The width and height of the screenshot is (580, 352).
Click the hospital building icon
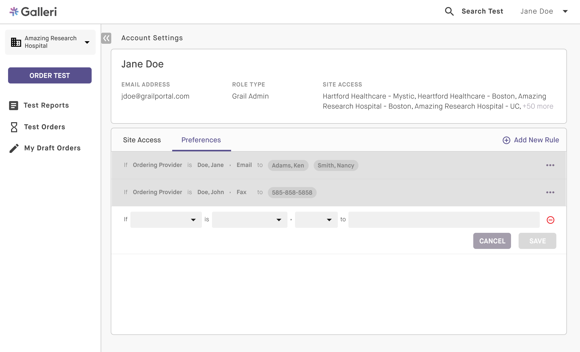tap(16, 42)
